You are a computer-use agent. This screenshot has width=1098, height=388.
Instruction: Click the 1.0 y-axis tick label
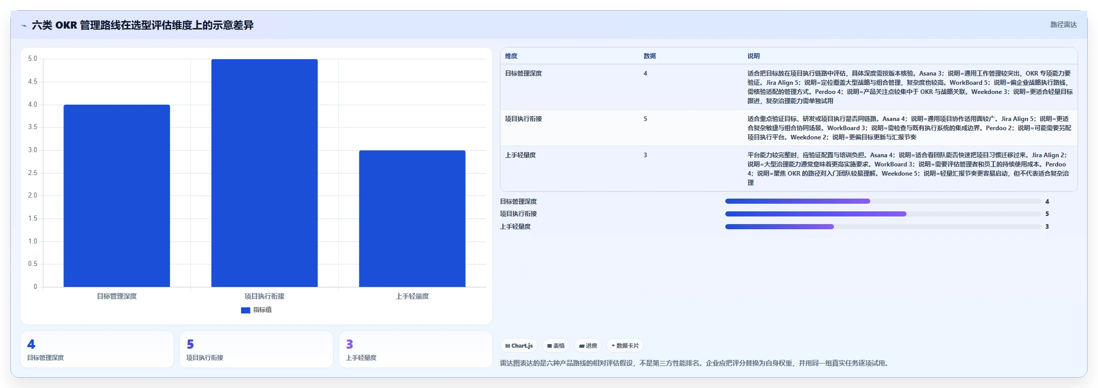point(33,241)
